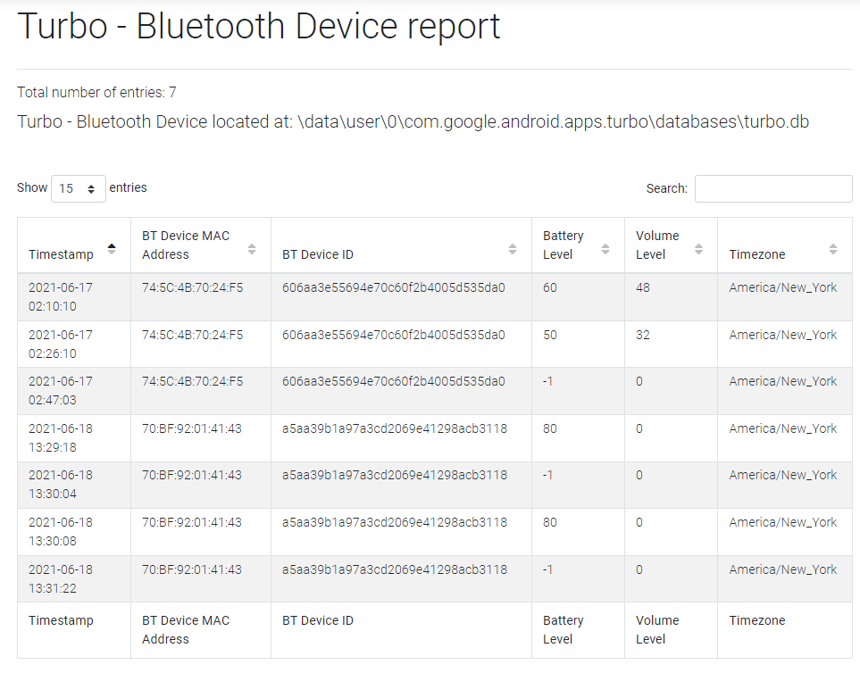The image size is (860, 673).
Task: Click into the Search input field
Action: pos(773,188)
